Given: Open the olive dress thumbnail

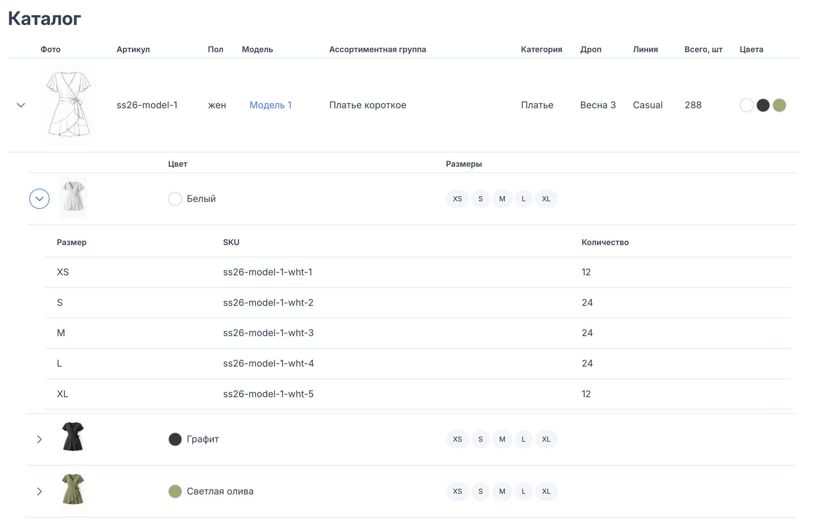Looking at the screenshot, I should pyautogui.click(x=73, y=490).
